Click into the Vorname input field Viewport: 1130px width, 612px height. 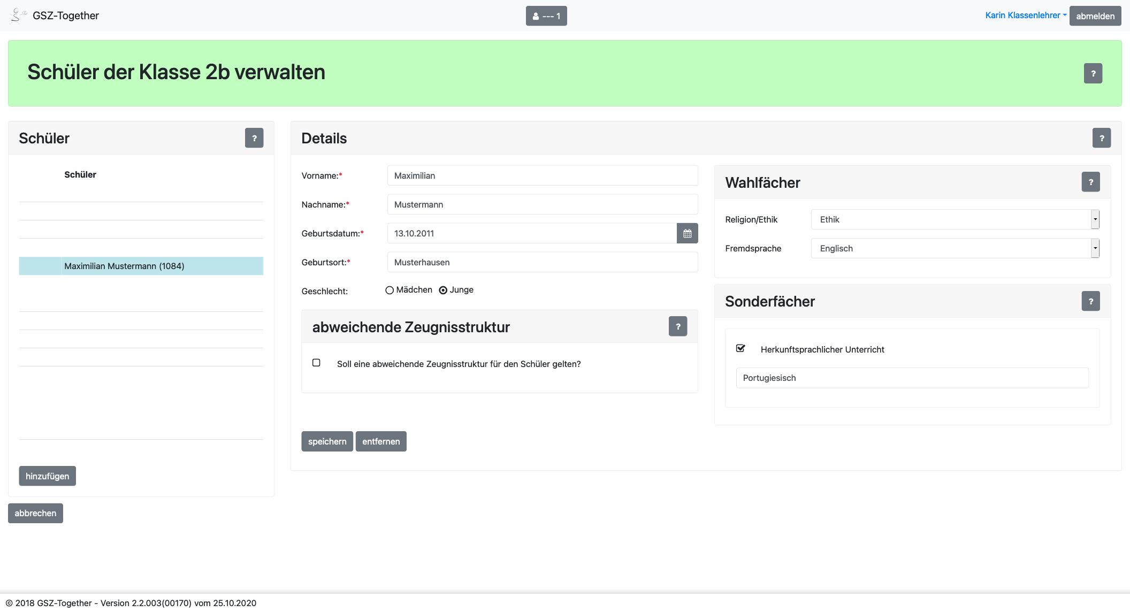542,175
